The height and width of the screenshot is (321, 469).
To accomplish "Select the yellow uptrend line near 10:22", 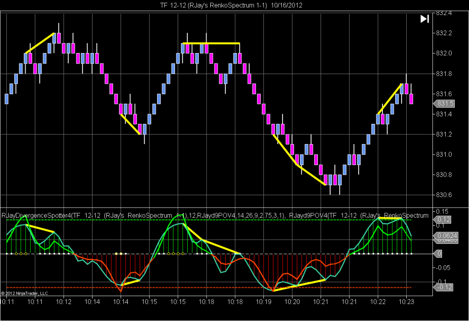I will pyautogui.click(x=389, y=98).
